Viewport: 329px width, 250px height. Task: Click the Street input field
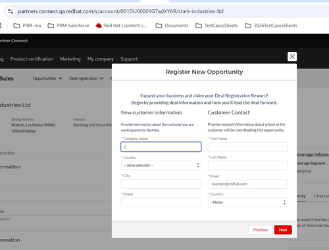click(161, 202)
